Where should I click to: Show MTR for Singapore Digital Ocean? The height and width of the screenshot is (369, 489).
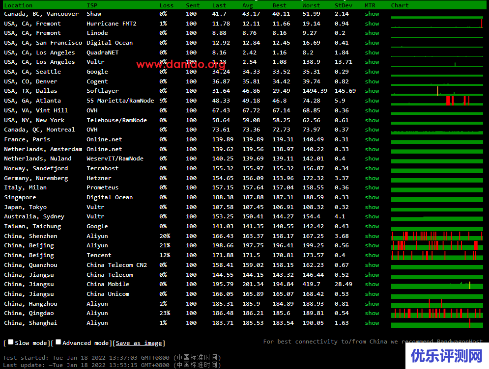coord(372,197)
